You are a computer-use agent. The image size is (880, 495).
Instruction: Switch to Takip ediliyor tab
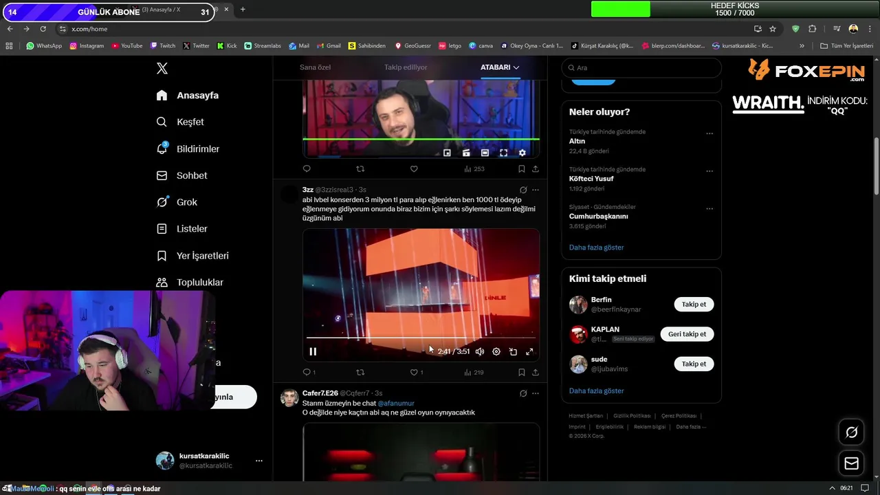coord(406,67)
